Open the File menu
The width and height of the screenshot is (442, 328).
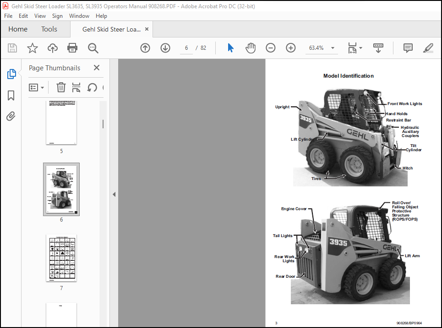pyautogui.click(x=8, y=16)
